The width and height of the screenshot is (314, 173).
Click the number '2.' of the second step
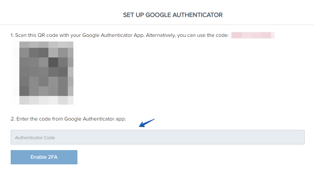point(13,119)
